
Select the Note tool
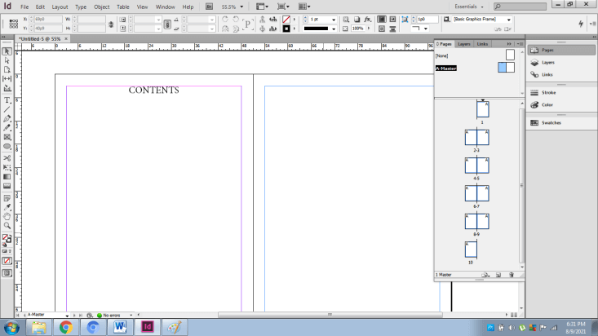click(x=7, y=198)
